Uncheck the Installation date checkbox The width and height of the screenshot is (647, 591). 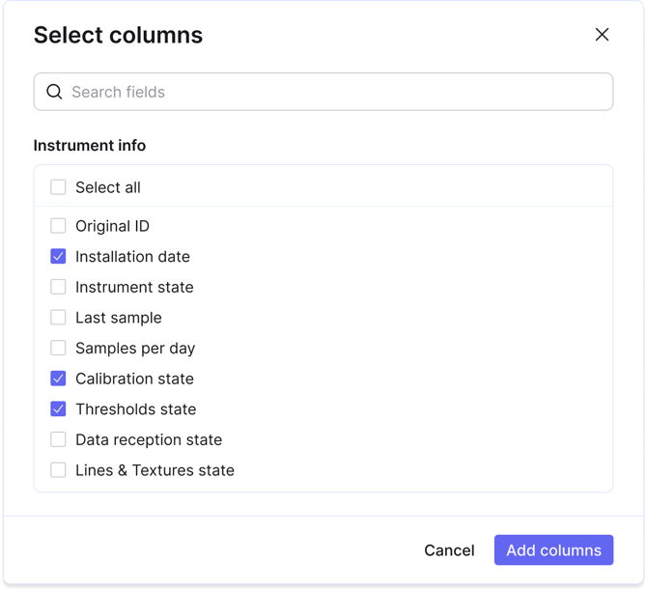point(58,257)
